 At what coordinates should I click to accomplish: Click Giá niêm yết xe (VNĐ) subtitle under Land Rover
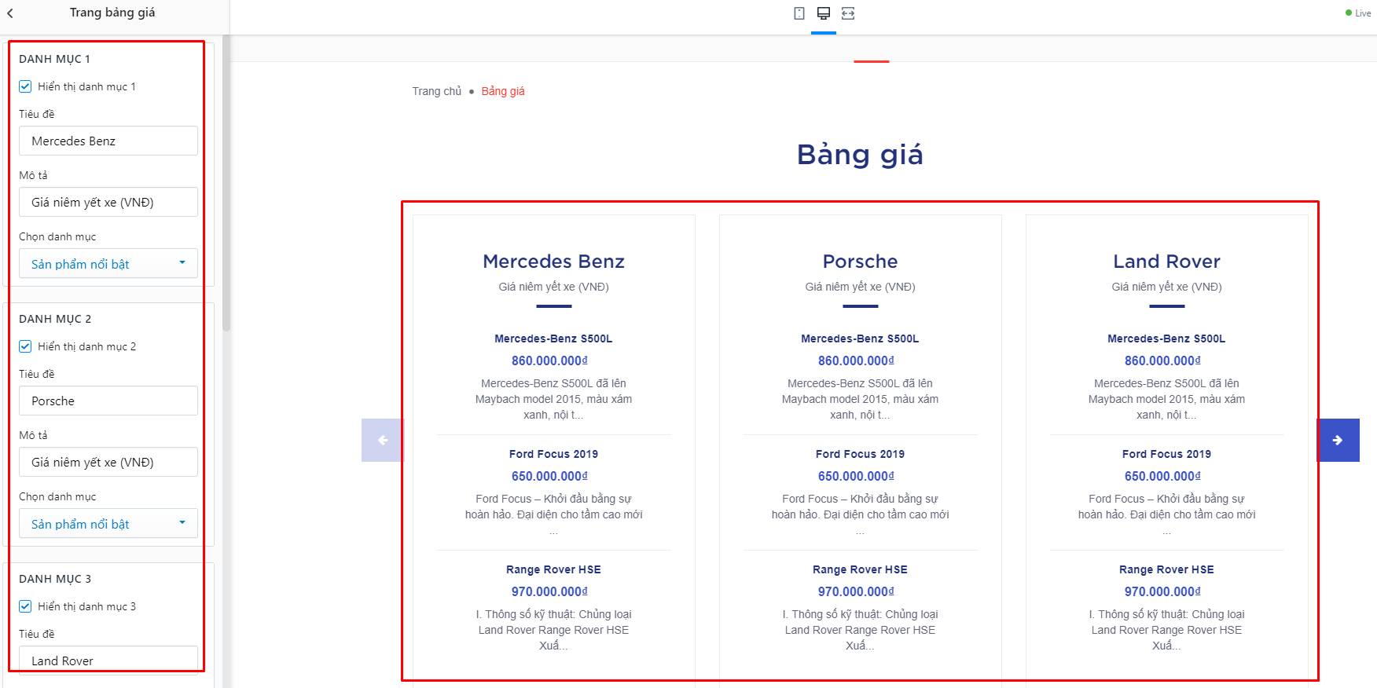point(1166,287)
